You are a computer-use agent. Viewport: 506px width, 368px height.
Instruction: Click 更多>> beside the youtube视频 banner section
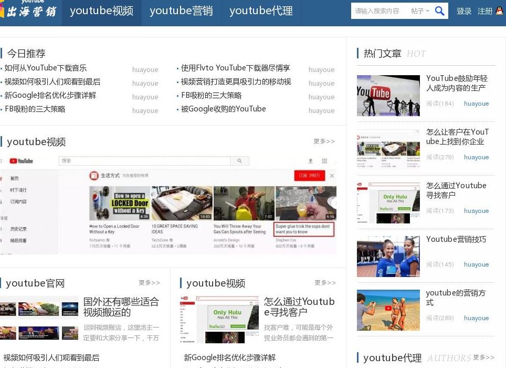pyautogui.click(x=324, y=141)
